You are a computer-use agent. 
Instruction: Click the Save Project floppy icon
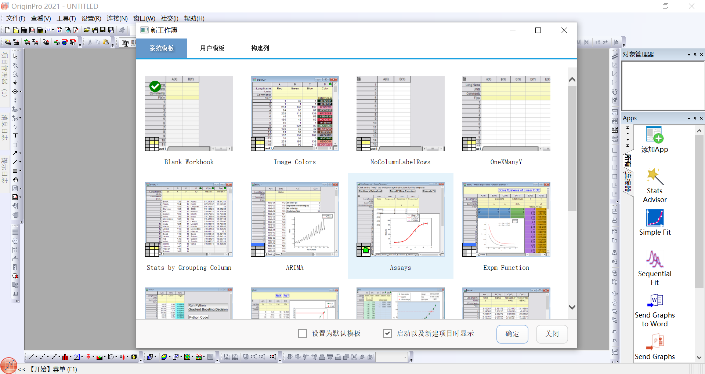tap(103, 30)
